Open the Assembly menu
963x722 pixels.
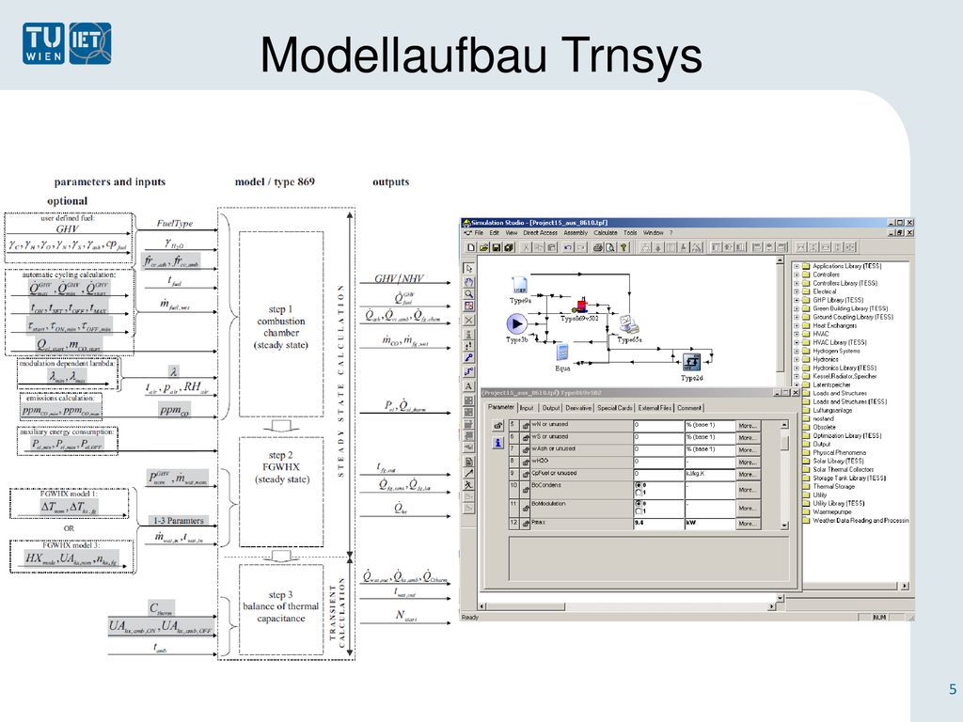coord(576,233)
